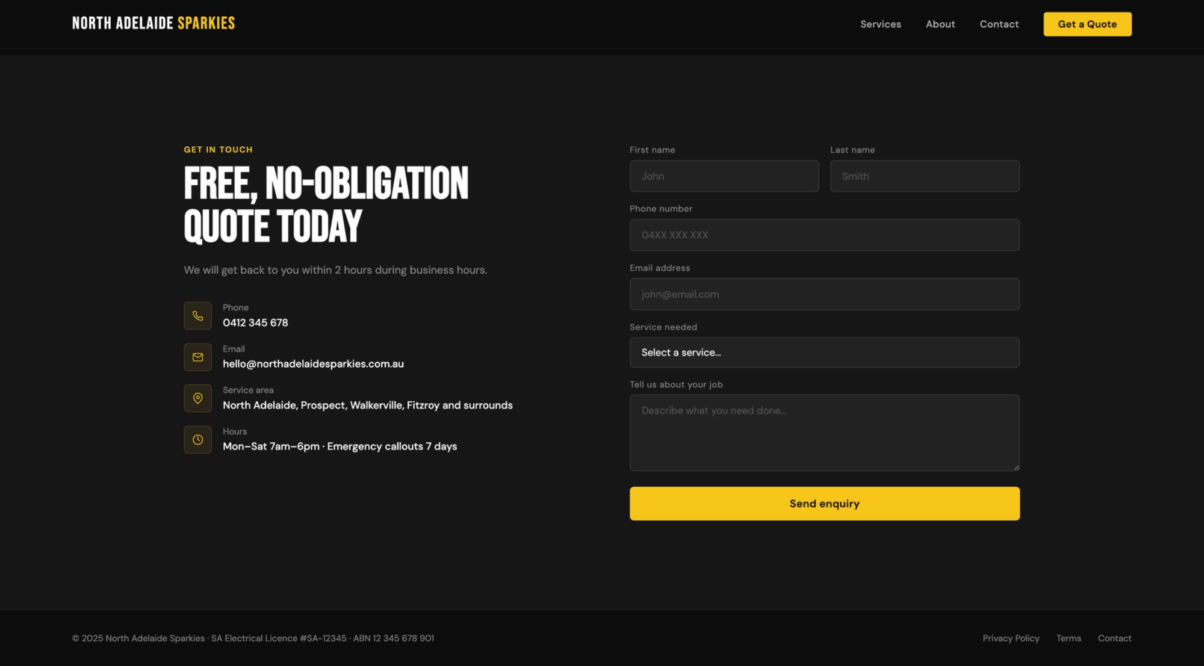Click the job description textarea
This screenshot has width=1204, height=666.
(x=824, y=433)
